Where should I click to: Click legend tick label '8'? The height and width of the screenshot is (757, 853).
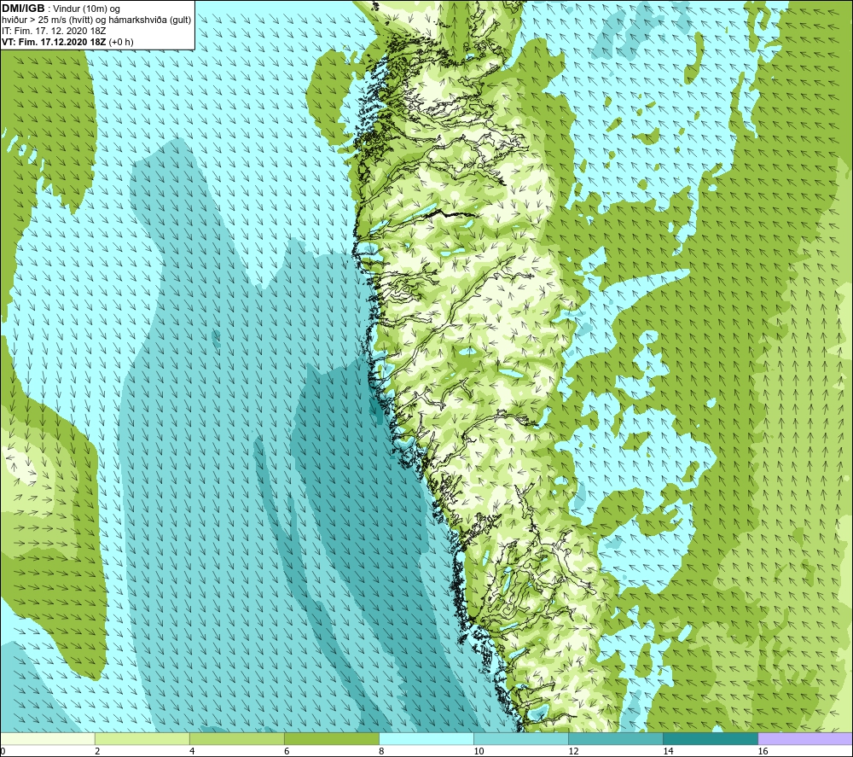click(x=381, y=751)
